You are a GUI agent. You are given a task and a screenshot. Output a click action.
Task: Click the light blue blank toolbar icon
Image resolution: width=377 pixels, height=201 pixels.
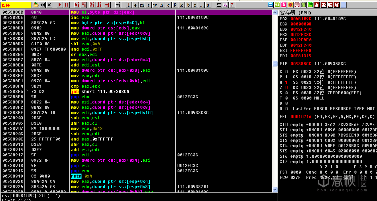coord(343,5)
